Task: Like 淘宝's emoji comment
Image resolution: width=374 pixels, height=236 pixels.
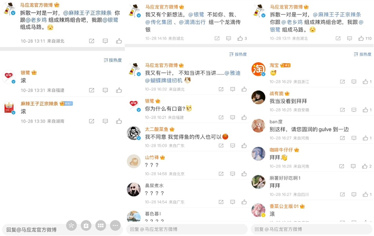Action: pos(365,82)
